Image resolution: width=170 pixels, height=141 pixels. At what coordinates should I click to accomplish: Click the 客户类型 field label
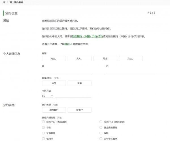46,105
